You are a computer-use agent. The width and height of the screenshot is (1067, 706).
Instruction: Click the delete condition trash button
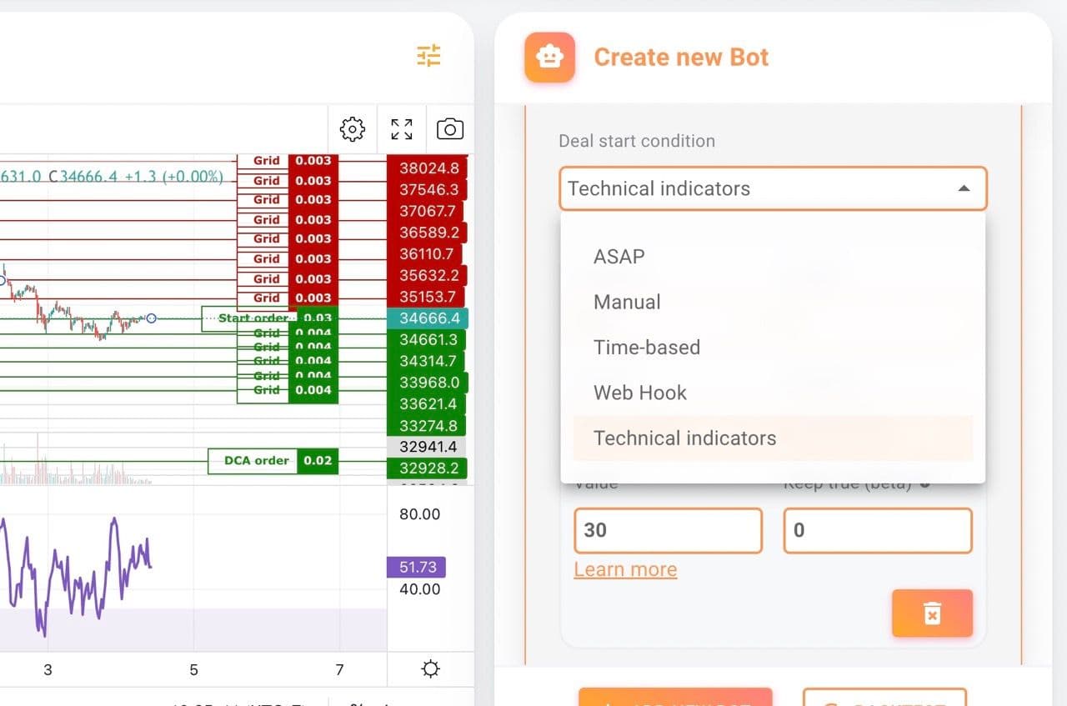(932, 613)
